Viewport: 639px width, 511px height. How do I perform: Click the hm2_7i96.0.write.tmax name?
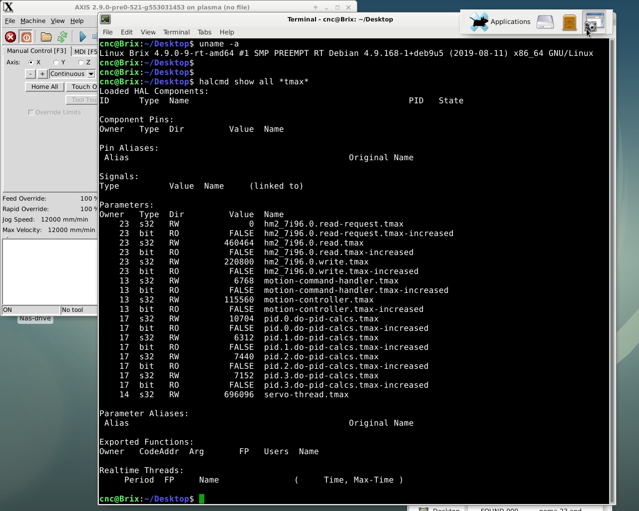pos(317,262)
